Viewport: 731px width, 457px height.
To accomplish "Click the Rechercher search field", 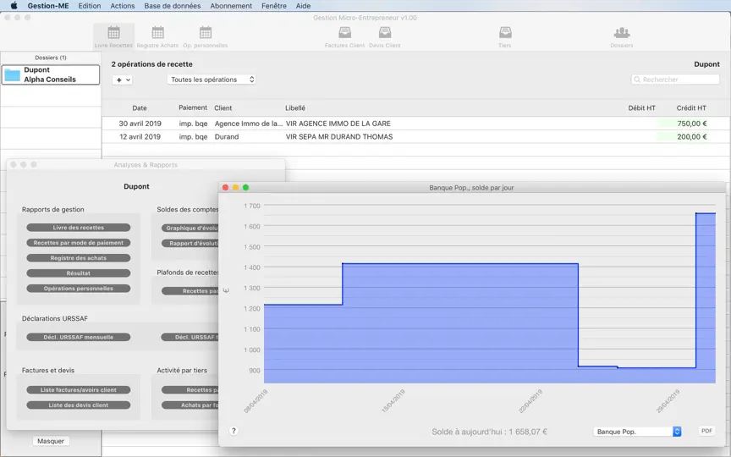I will click(x=675, y=80).
